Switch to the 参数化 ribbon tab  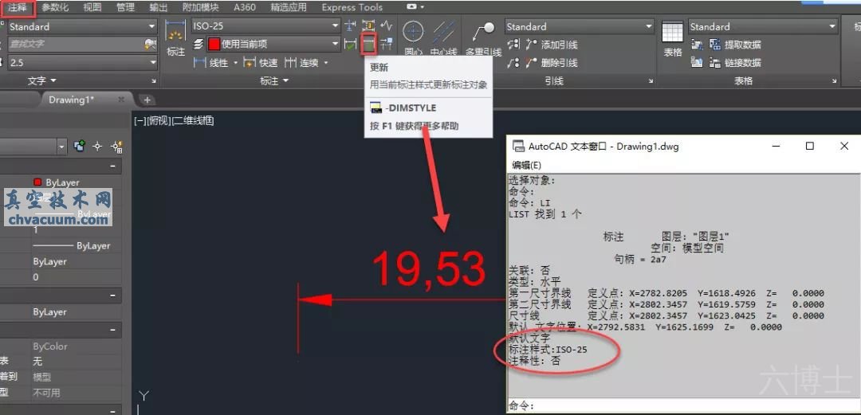(55, 7)
